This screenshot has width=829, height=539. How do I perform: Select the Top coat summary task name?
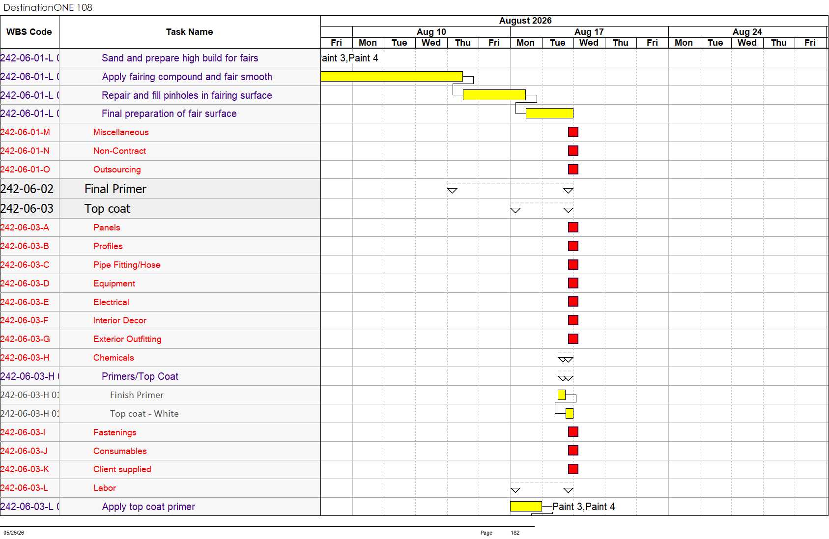click(107, 208)
